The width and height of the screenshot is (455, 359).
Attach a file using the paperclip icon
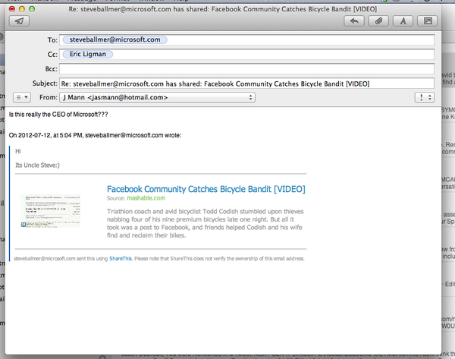[x=378, y=21]
